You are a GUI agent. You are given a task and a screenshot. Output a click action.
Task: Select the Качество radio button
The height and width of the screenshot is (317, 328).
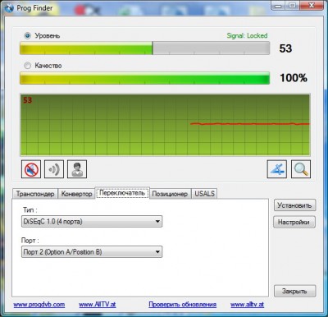click(27, 66)
